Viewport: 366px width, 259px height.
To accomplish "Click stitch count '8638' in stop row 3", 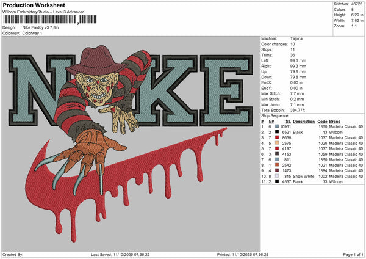I will 287,137.
